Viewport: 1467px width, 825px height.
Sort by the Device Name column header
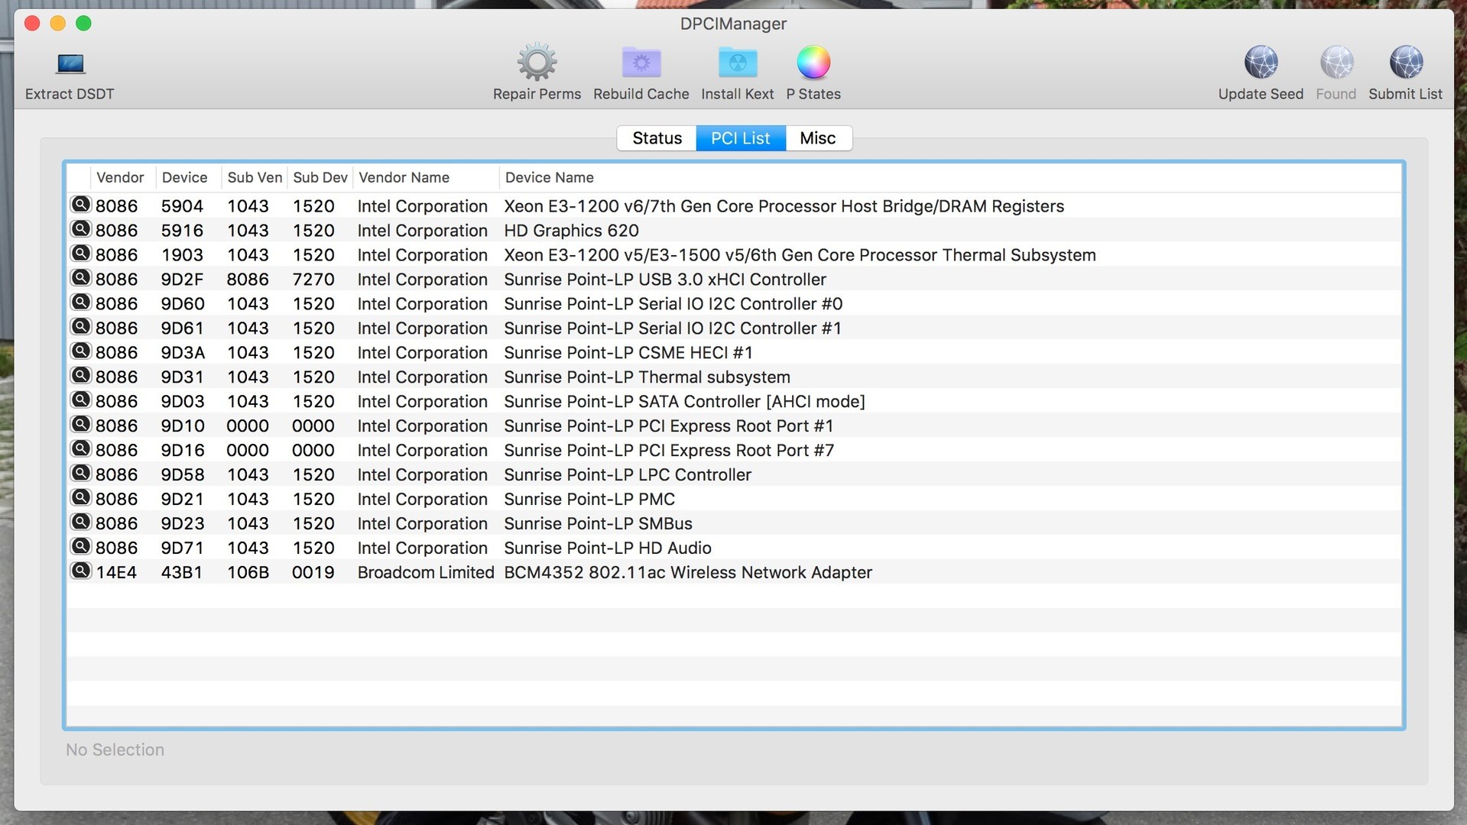click(x=549, y=177)
